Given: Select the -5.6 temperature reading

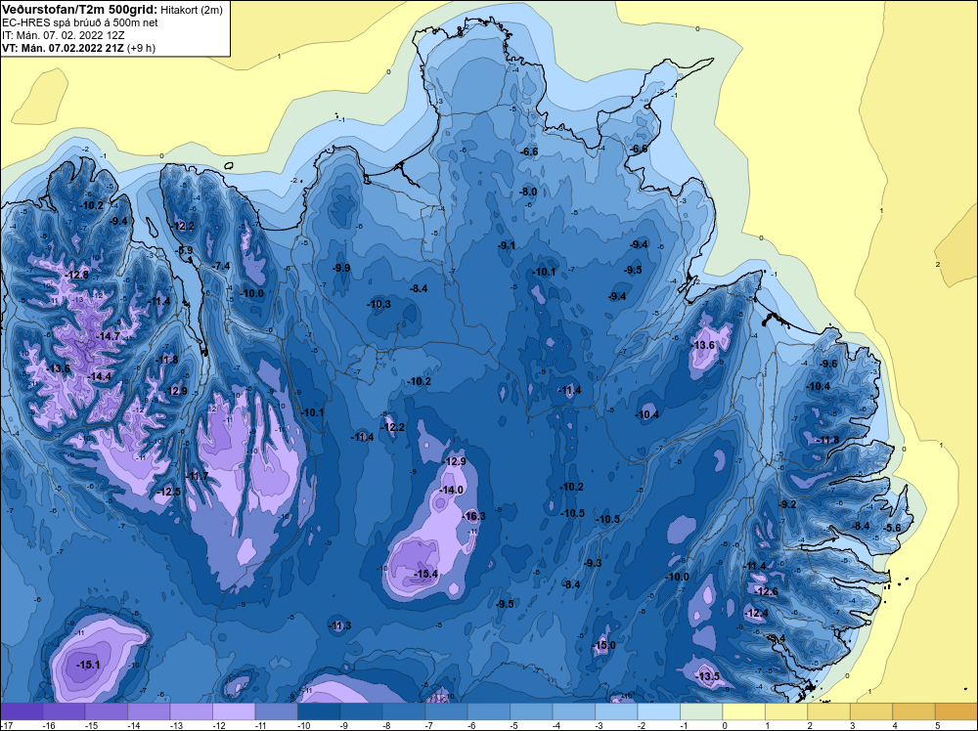Looking at the screenshot, I should pos(893,528).
